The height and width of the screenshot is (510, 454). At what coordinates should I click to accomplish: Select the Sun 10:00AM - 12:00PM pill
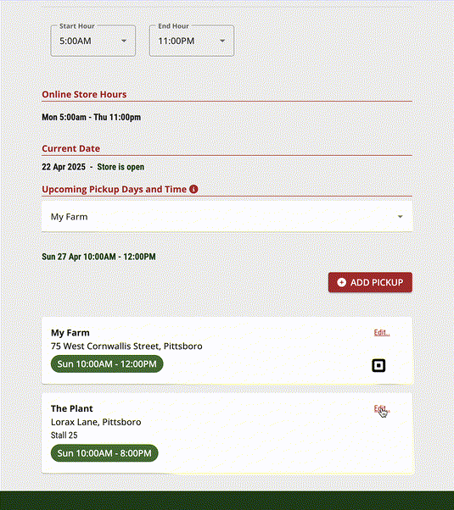point(107,363)
